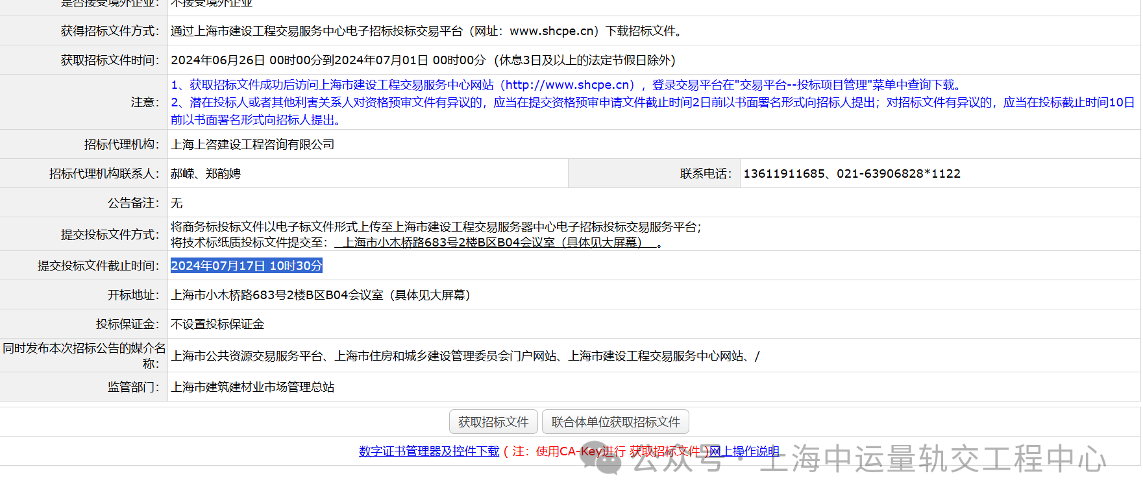Click the 公告备注 value 无
Screen dimensions: 1143x504
pyautogui.click(x=177, y=202)
